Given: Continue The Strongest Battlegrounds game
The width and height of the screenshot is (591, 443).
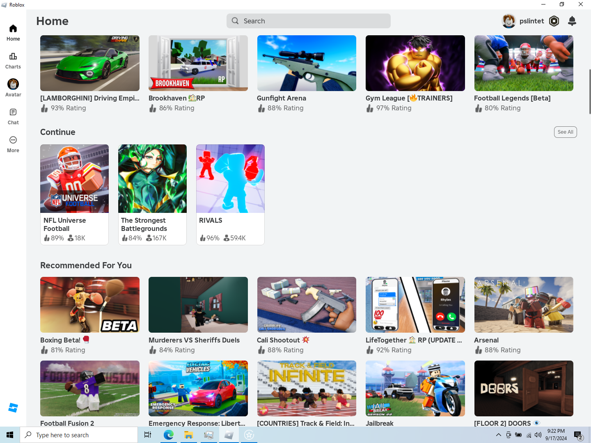Looking at the screenshot, I should coord(152,195).
